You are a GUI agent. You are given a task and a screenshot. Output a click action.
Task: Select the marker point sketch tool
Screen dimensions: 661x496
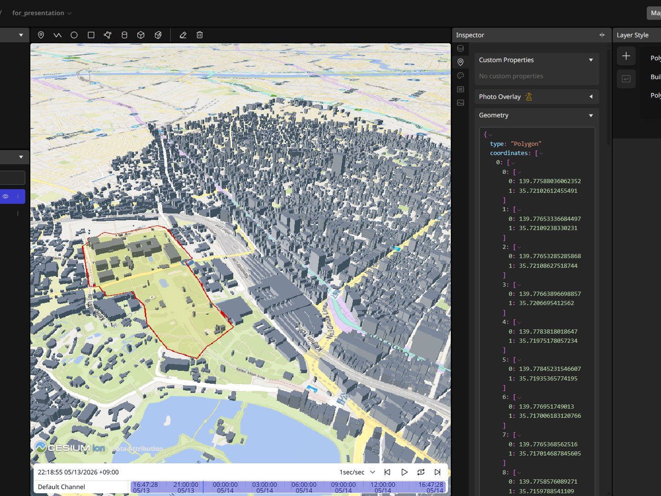(x=41, y=35)
